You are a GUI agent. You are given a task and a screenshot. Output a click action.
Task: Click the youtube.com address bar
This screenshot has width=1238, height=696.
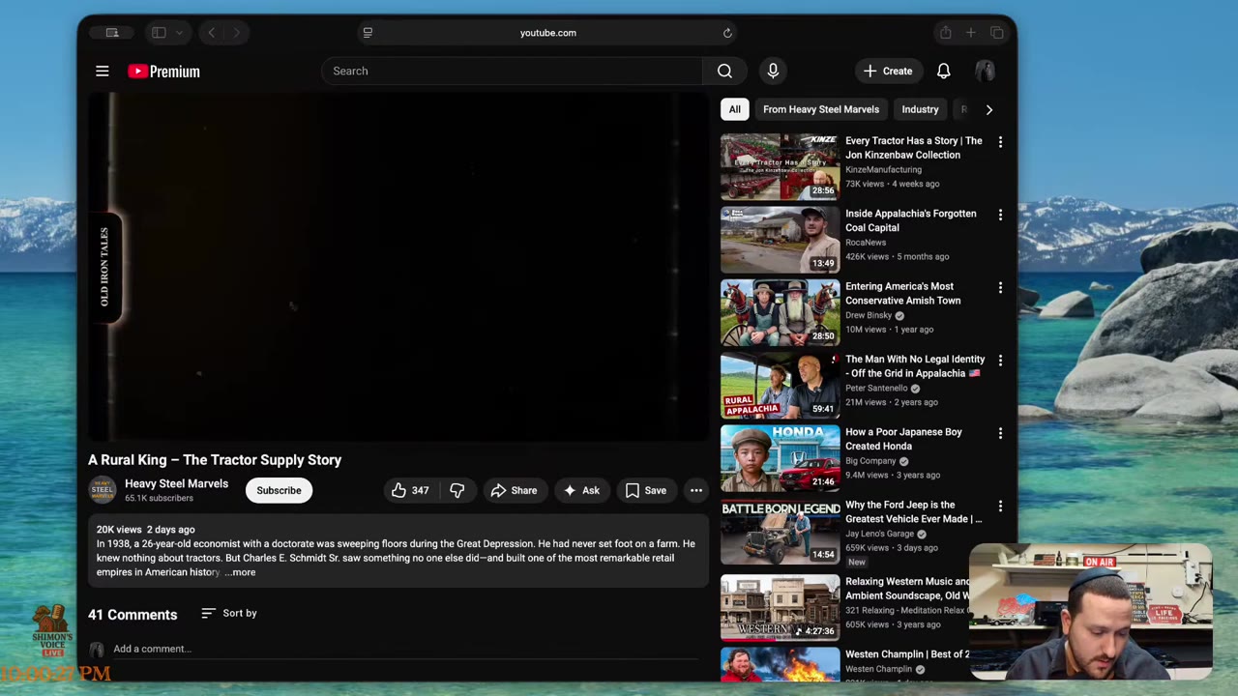(x=547, y=33)
